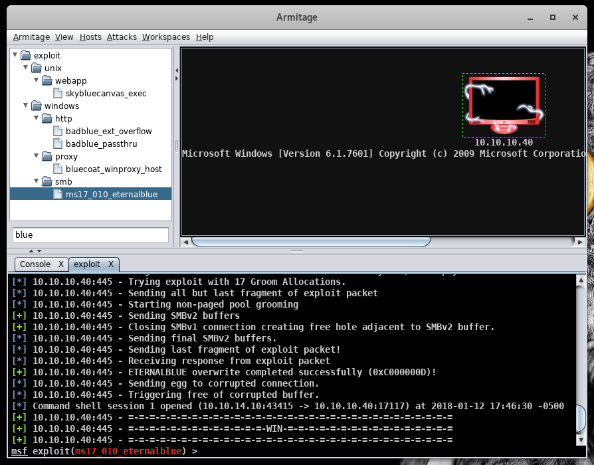The image size is (594, 465).
Task: Switch to the exploit tab
Action: pyautogui.click(x=87, y=264)
